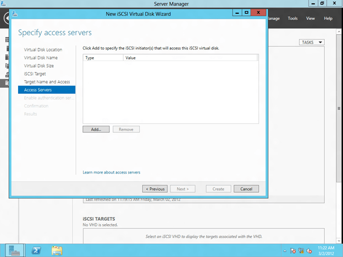
Task: Close the New iSCSI Virtual Disk Wizard
Action: pos(258,12)
